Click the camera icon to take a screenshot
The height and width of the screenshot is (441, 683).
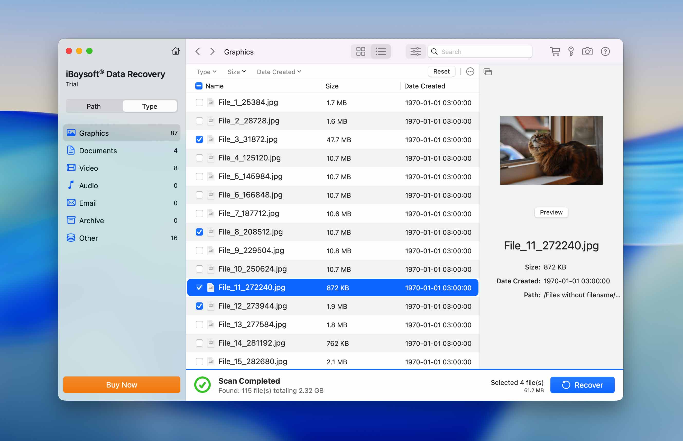588,51
